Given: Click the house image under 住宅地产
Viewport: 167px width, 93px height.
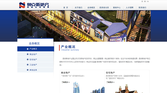Looking at the screenshot, I should tap(127, 89).
